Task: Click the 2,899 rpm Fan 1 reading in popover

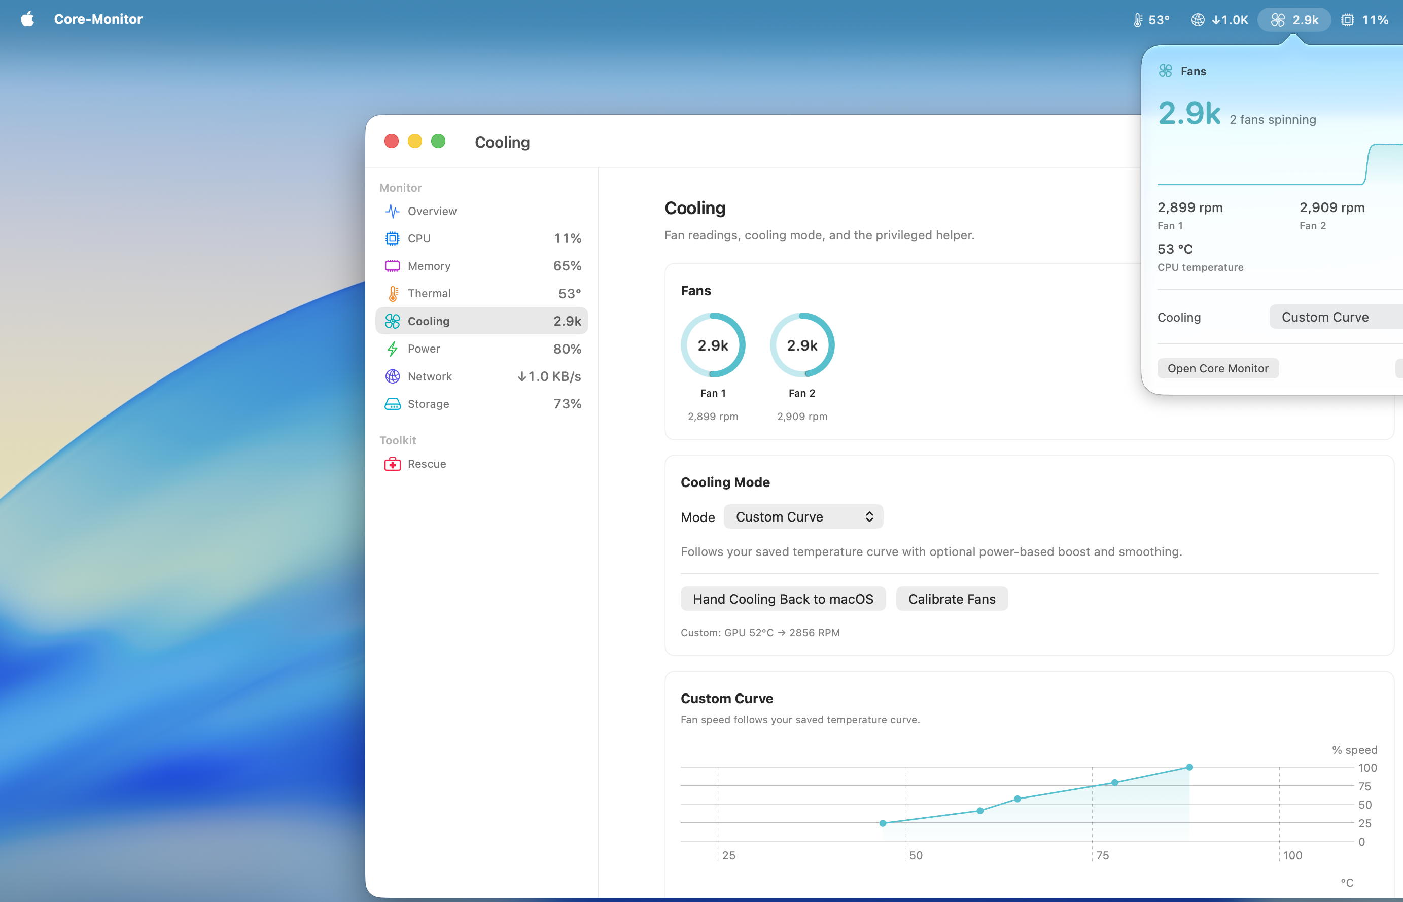Action: click(x=1190, y=207)
